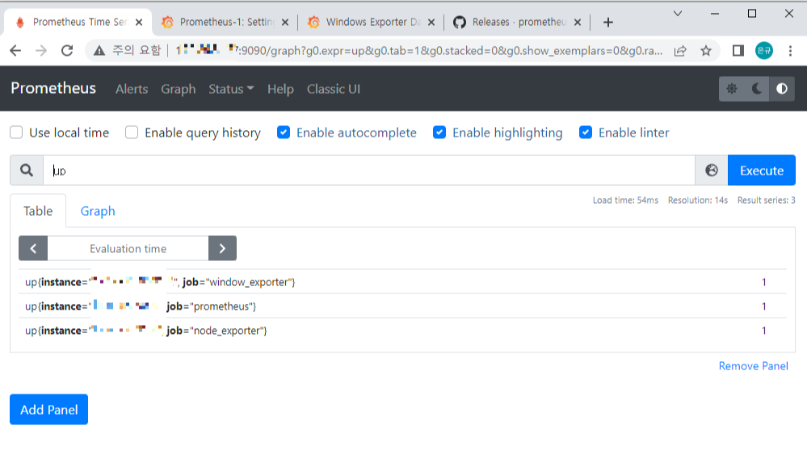The height and width of the screenshot is (451, 807).
Task: Click the browser forward arrow
Action: click(x=41, y=50)
